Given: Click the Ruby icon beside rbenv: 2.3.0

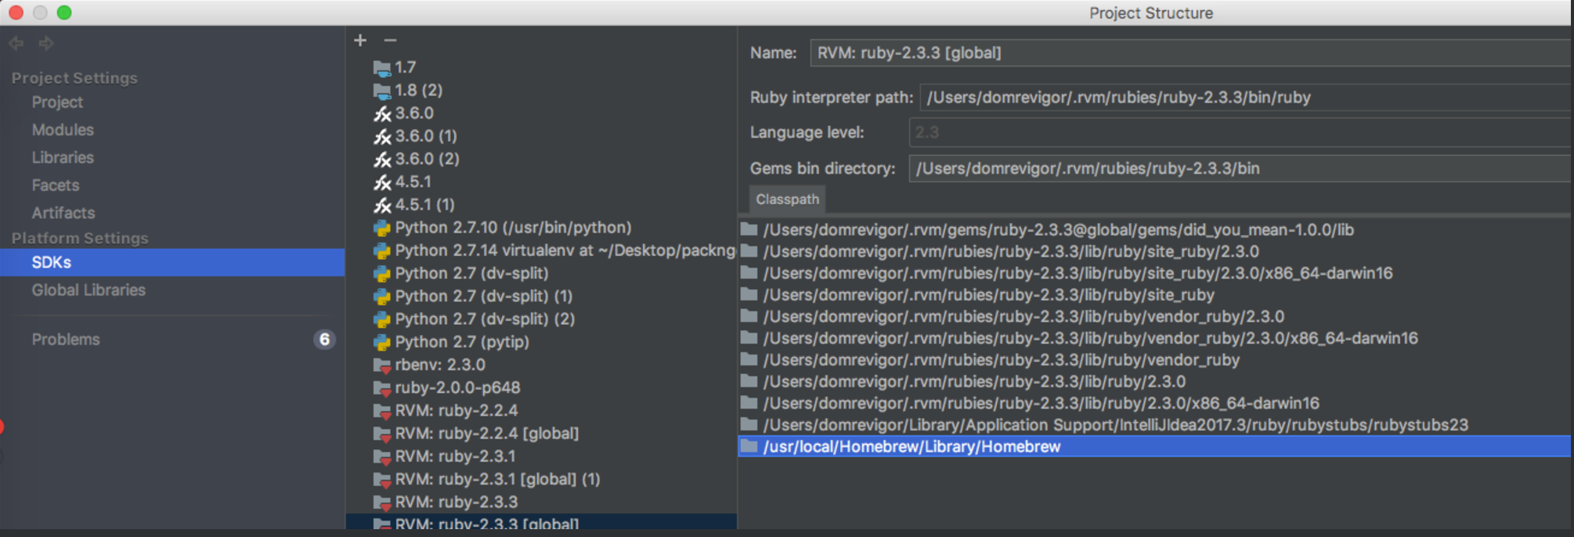Looking at the screenshot, I should click(x=382, y=366).
